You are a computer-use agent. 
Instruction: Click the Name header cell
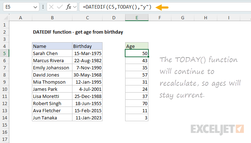52,46
